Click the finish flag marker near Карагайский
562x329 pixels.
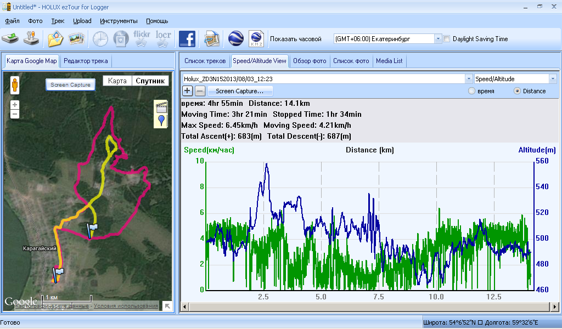[57, 274]
